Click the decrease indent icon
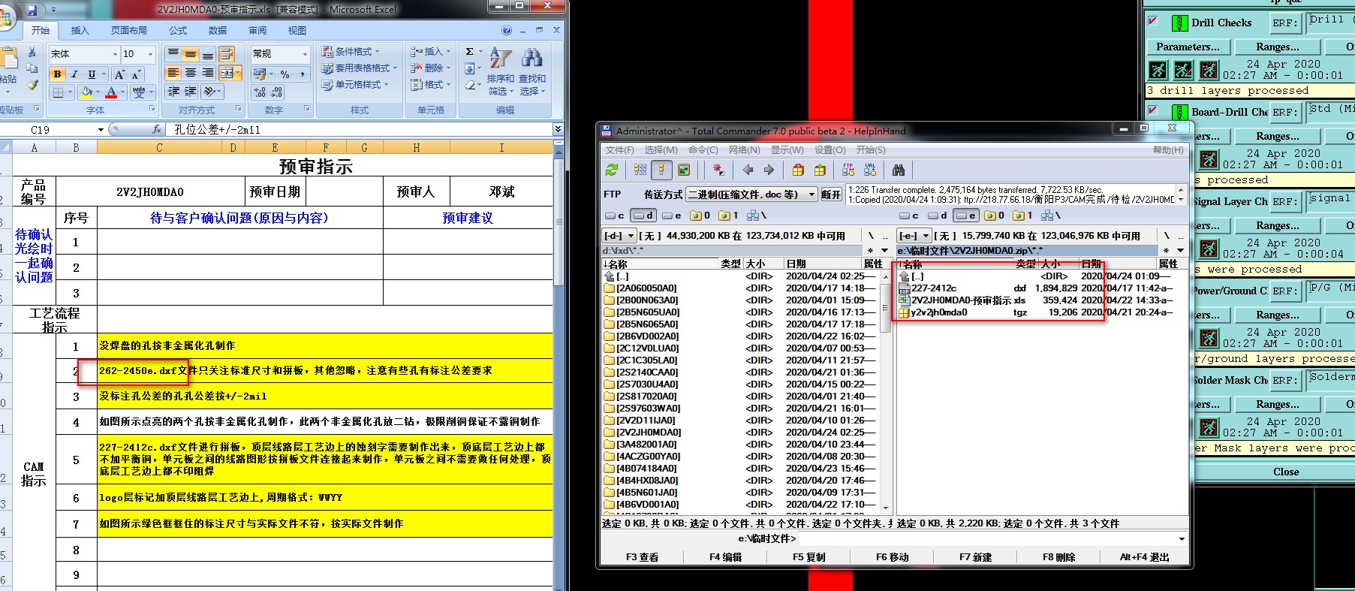The width and height of the screenshot is (1355, 591). (x=173, y=92)
